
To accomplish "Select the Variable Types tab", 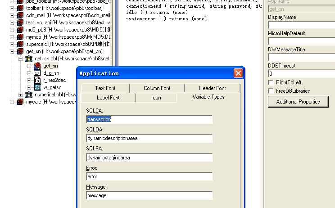I will (x=208, y=97).
